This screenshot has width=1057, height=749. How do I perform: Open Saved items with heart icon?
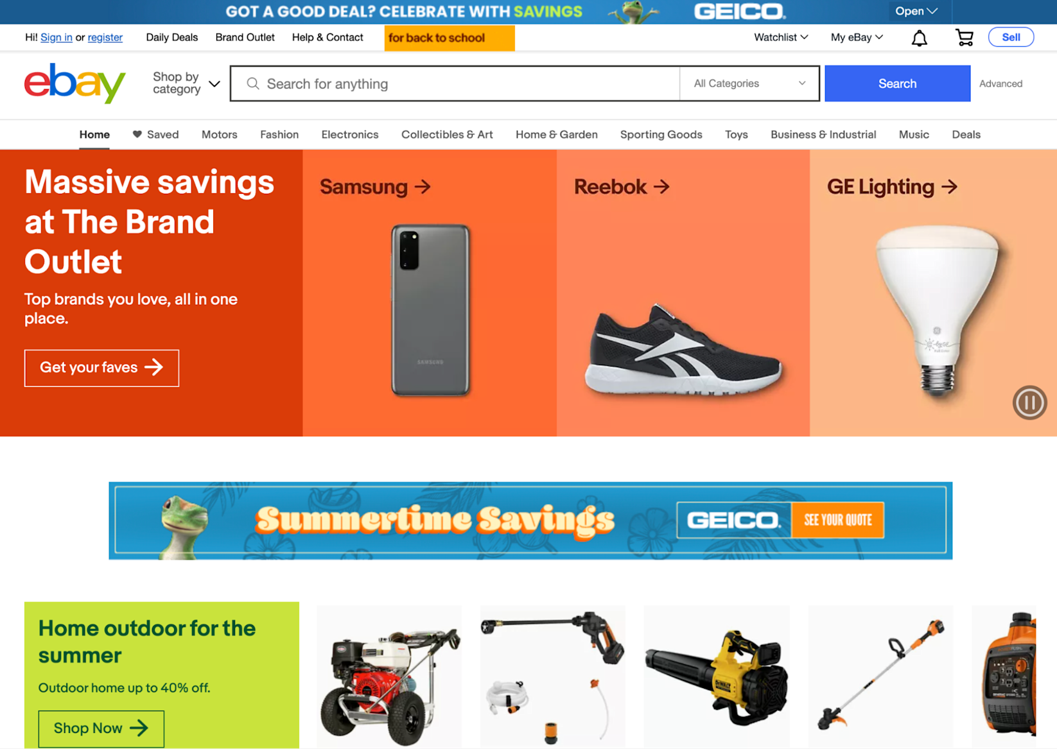click(x=155, y=135)
